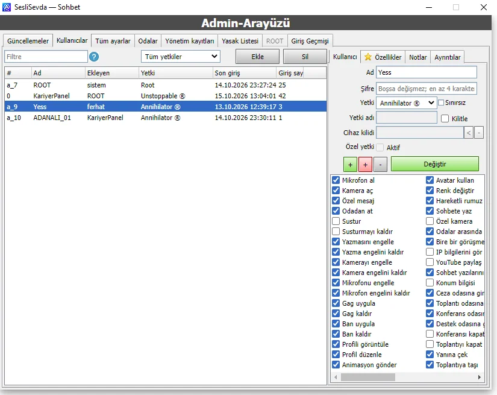Screen dimensions: 497x395
Task: Click the SesliSevda app icon in title bar
Action: (x=7, y=7)
